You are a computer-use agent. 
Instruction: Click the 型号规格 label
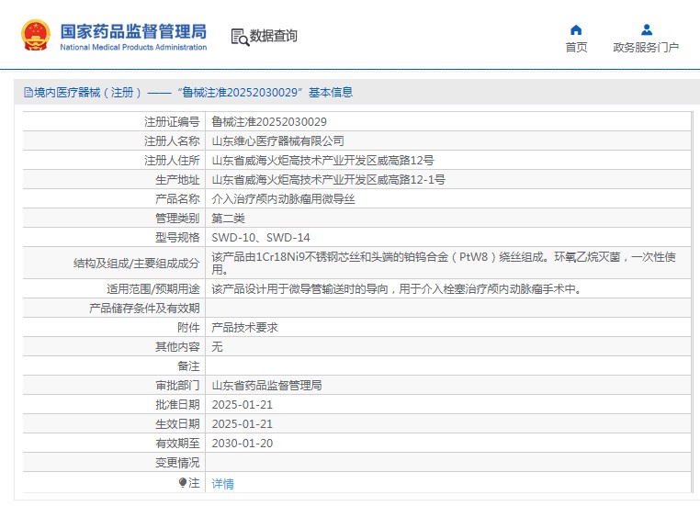point(177,237)
